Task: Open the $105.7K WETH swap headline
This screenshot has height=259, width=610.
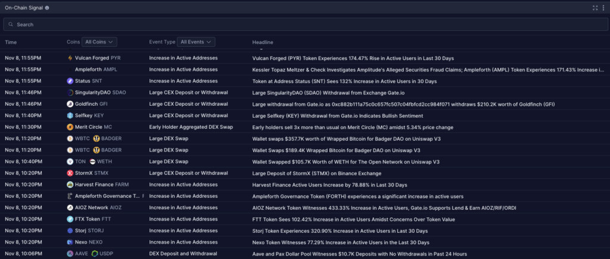Action: pyautogui.click(x=346, y=162)
